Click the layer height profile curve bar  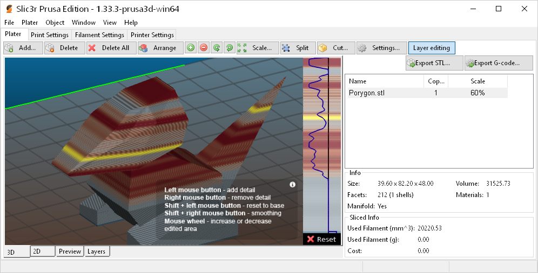tap(321, 145)
